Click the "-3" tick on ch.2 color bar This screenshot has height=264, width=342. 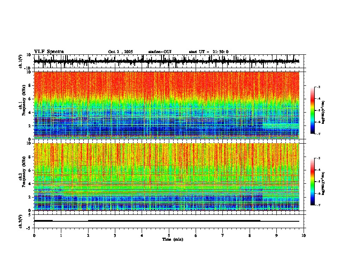pos(318,158)
